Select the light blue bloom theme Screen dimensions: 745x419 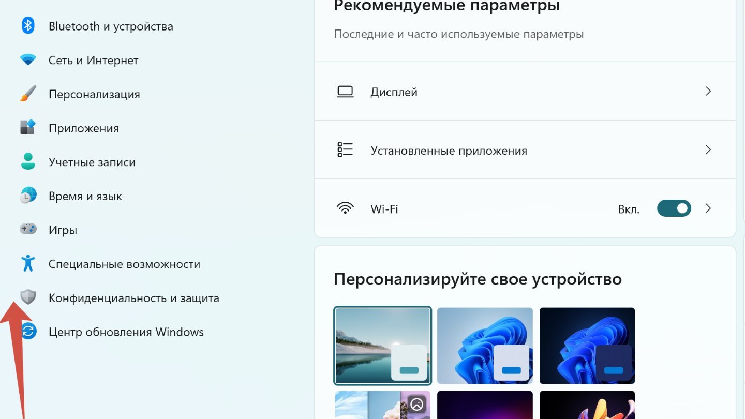485,346
